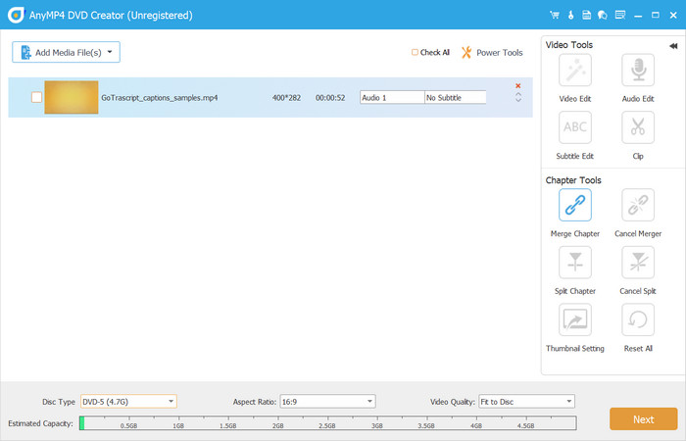Move the video item up with arrow

click(518, 94)
